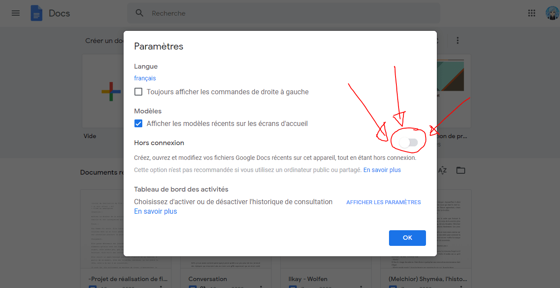Open the Google apps grid
Viewport: 560px width, 288px height.
(531, 13)
